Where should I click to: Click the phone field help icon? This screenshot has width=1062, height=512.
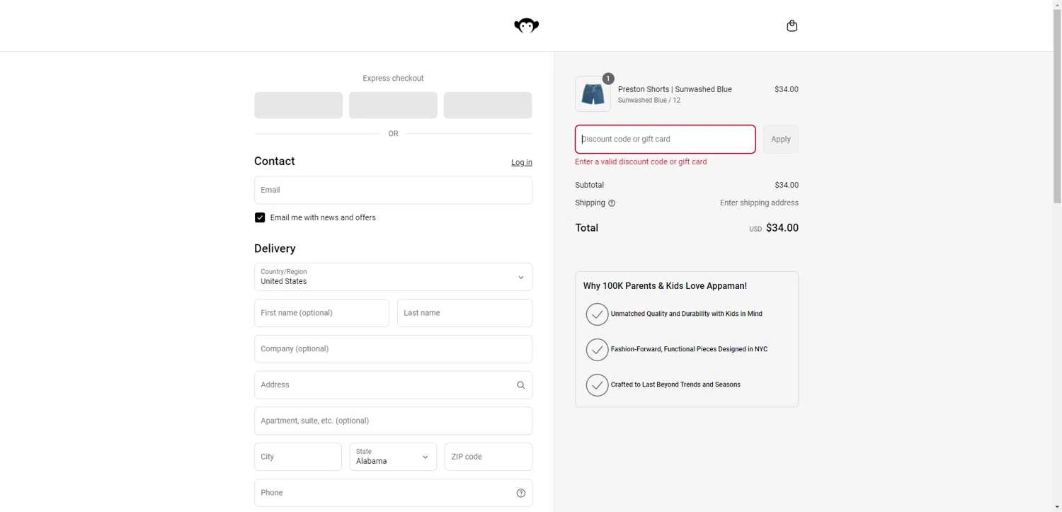(x=520, y=493)
